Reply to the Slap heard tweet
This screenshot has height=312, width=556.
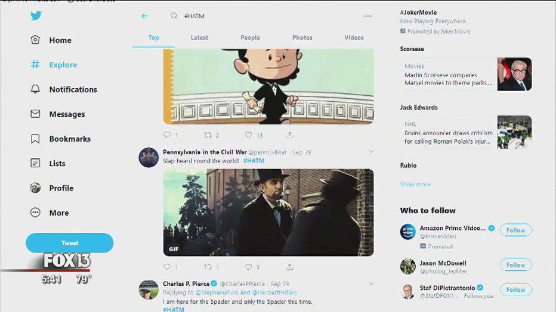coord(167,267)
